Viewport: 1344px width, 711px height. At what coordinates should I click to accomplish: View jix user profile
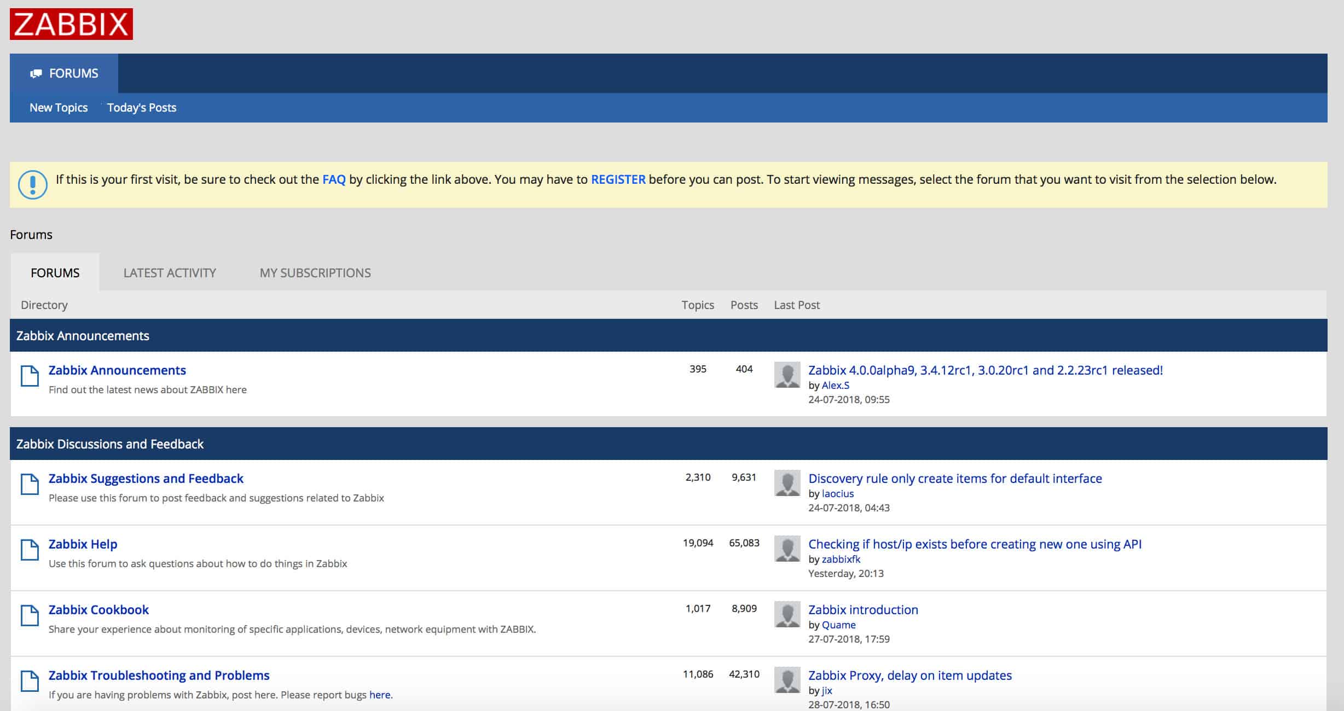827,691
